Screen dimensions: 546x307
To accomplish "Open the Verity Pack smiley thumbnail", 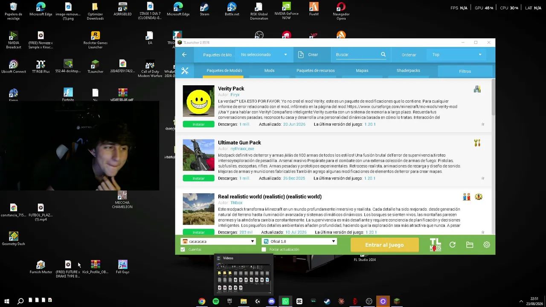I will click(199, 101).
